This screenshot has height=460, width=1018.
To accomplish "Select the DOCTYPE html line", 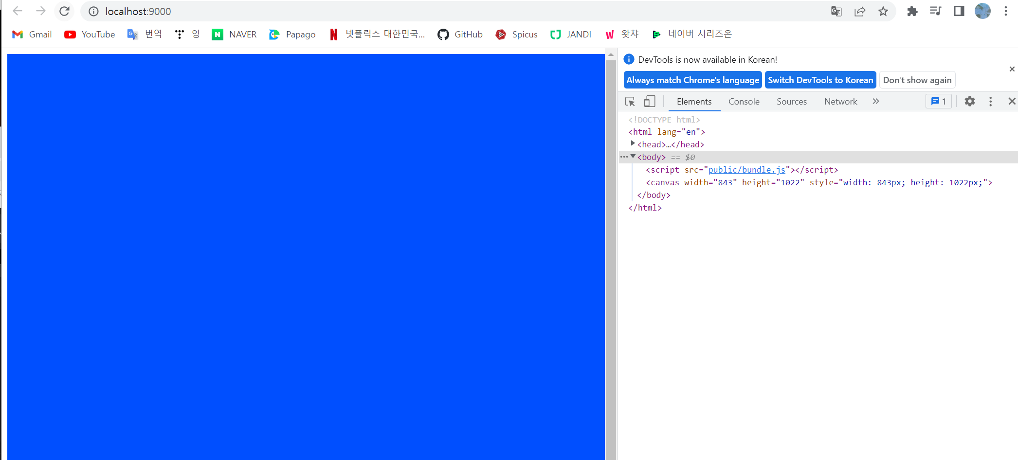I will click(x=664, y=120).
